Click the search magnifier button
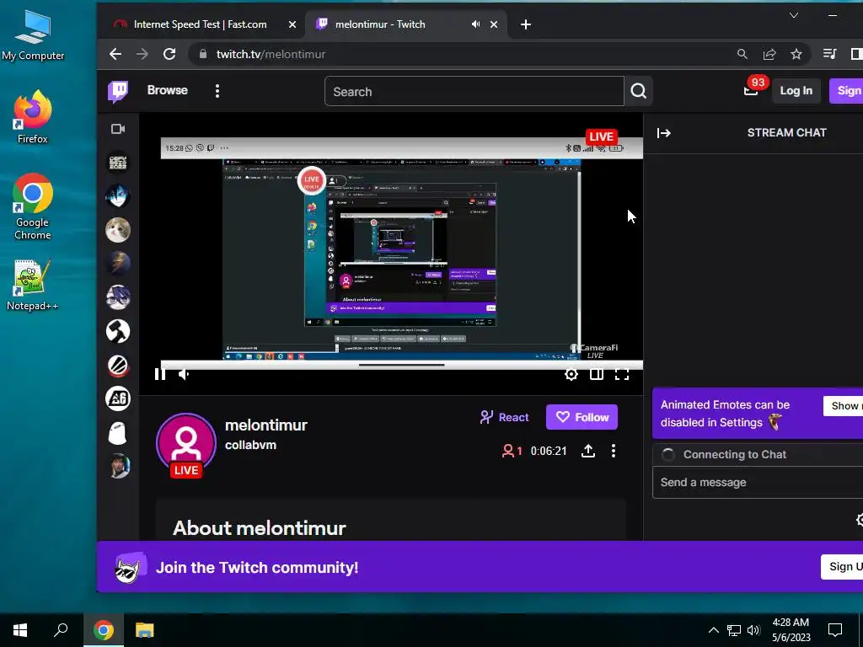 tap(639, 91)
